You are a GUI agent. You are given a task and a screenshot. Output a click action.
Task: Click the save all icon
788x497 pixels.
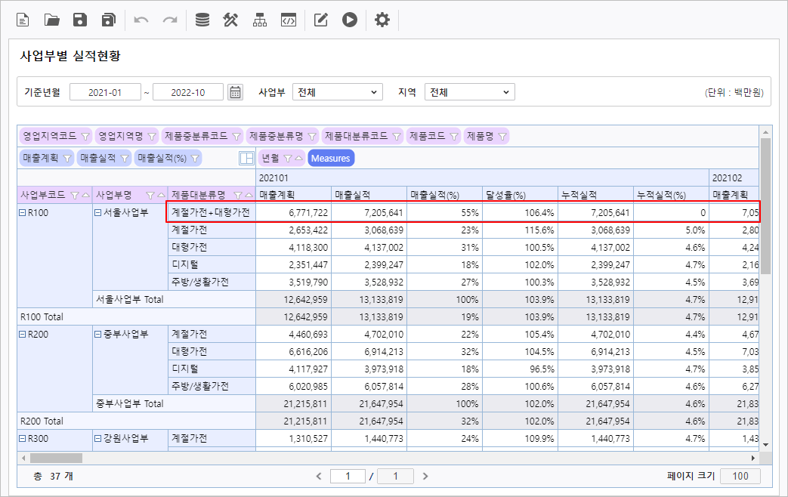109,20
